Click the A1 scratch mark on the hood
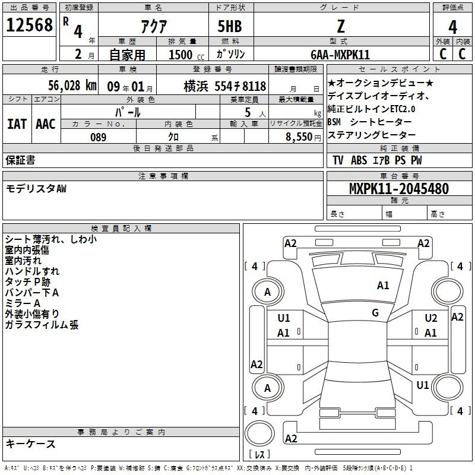 383,286
